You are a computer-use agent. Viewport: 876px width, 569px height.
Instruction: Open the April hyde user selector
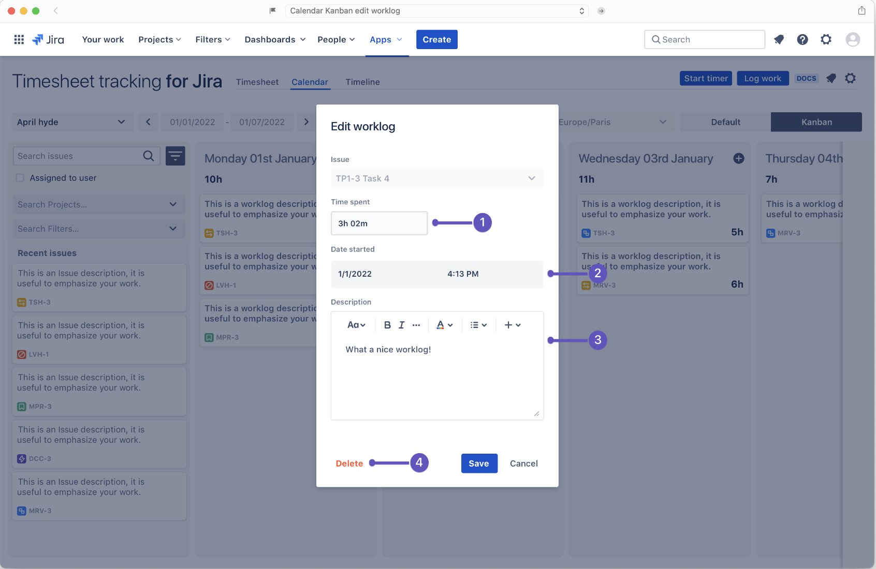pyautogui.click(x=72, y=122)
